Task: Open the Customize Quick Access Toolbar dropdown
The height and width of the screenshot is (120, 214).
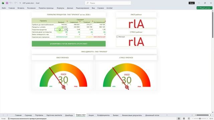Action: (x=20, y=3)
